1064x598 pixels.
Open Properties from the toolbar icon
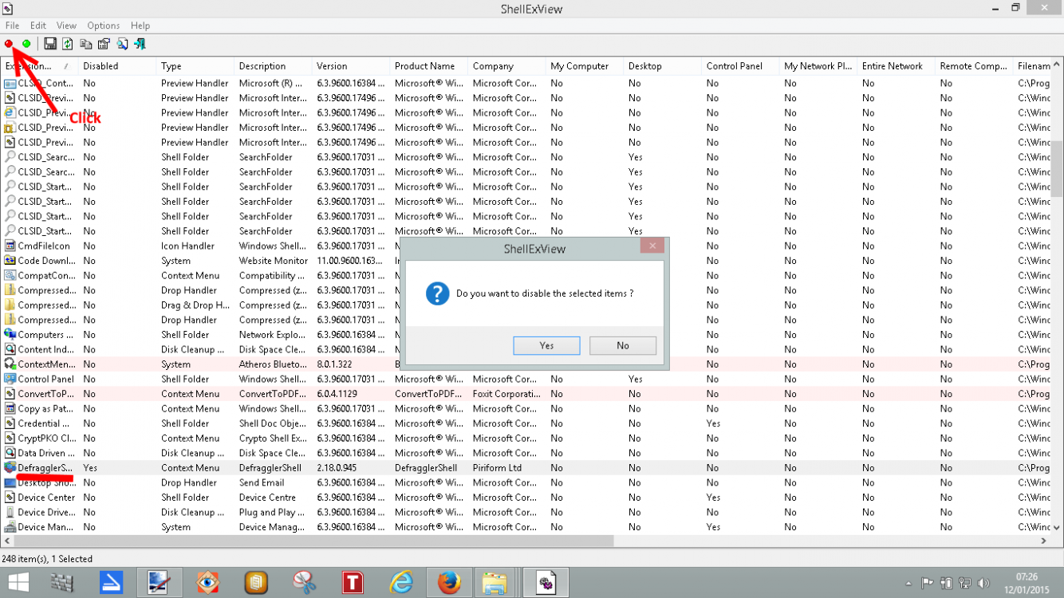pyautogui.click(x=104, y=44)
